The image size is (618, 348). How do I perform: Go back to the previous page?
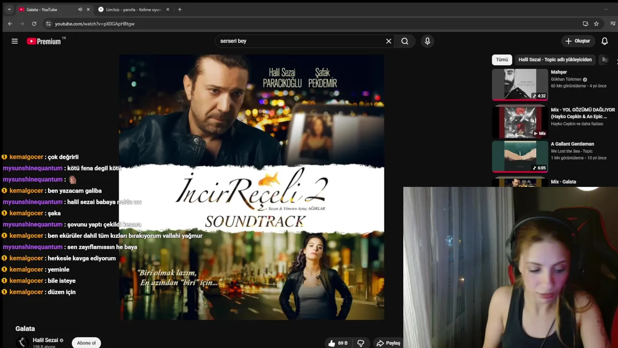(10, 24)
